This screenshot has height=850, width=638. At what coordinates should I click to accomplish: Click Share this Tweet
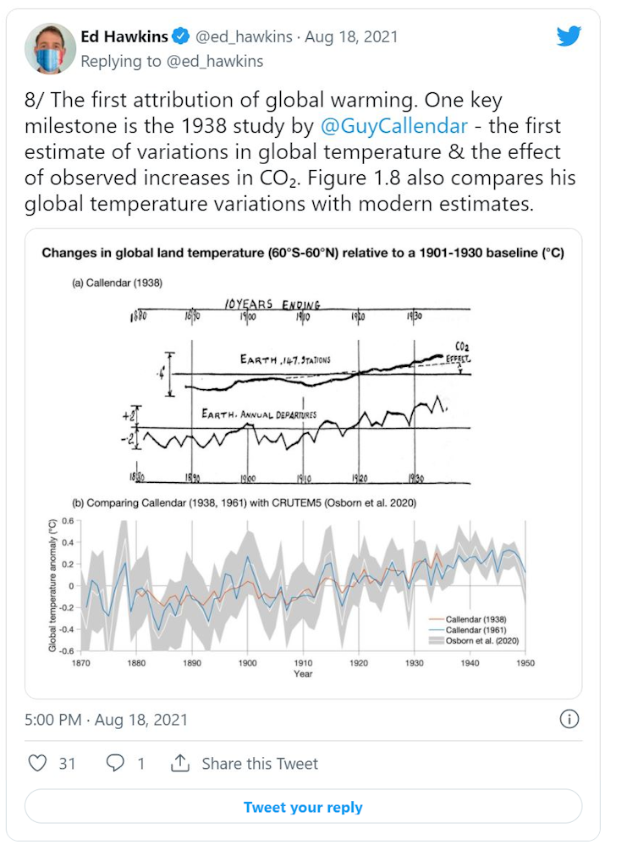(x=259, y=763)
